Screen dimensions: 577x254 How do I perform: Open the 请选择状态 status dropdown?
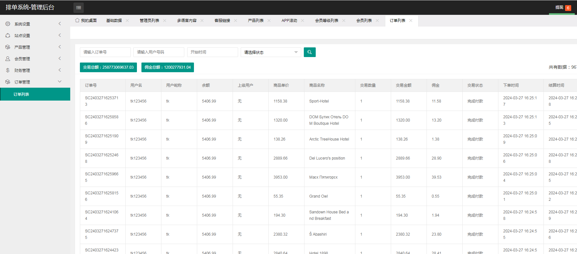coord(271,52)
